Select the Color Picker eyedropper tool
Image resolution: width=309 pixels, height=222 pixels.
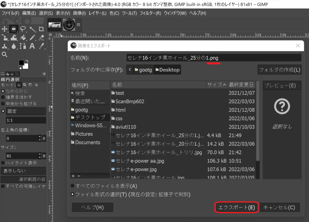42,46
